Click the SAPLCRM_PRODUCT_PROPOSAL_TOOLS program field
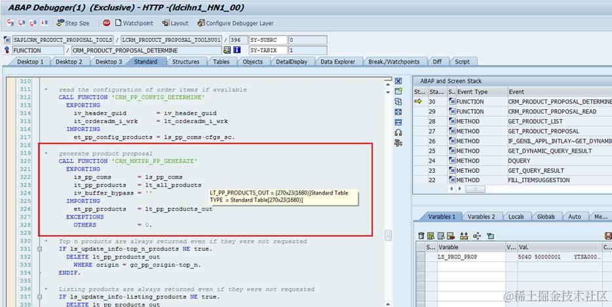 click(63, 40)
